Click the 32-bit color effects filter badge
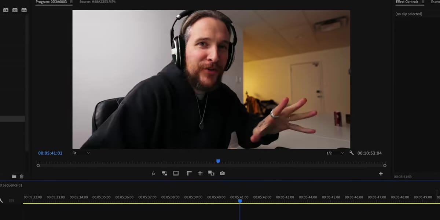This screenshot has height=220, width=440. coord(15,10)
